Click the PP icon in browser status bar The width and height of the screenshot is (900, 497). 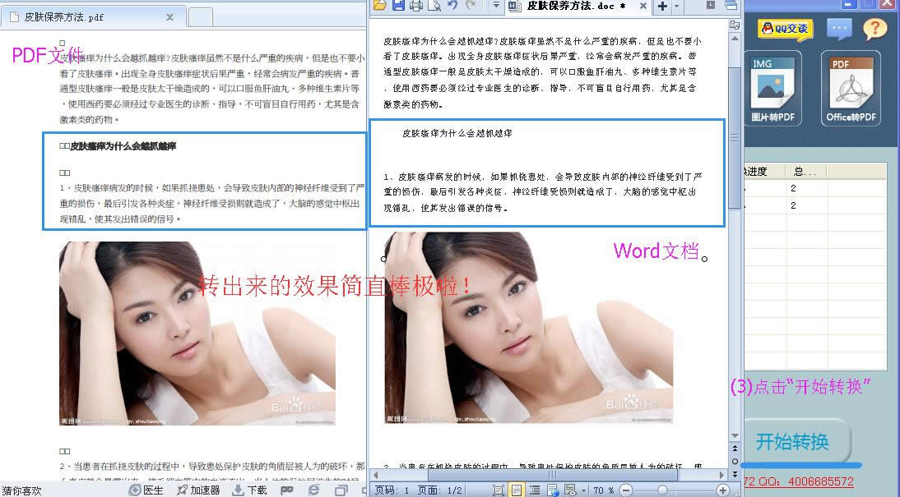click(287, 490)
